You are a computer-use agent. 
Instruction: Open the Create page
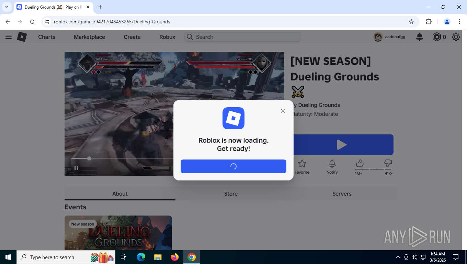pyautogui.click(x=132, y=37)
